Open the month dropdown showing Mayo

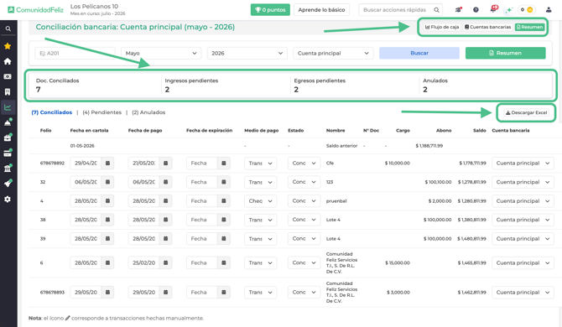point(161,53)
